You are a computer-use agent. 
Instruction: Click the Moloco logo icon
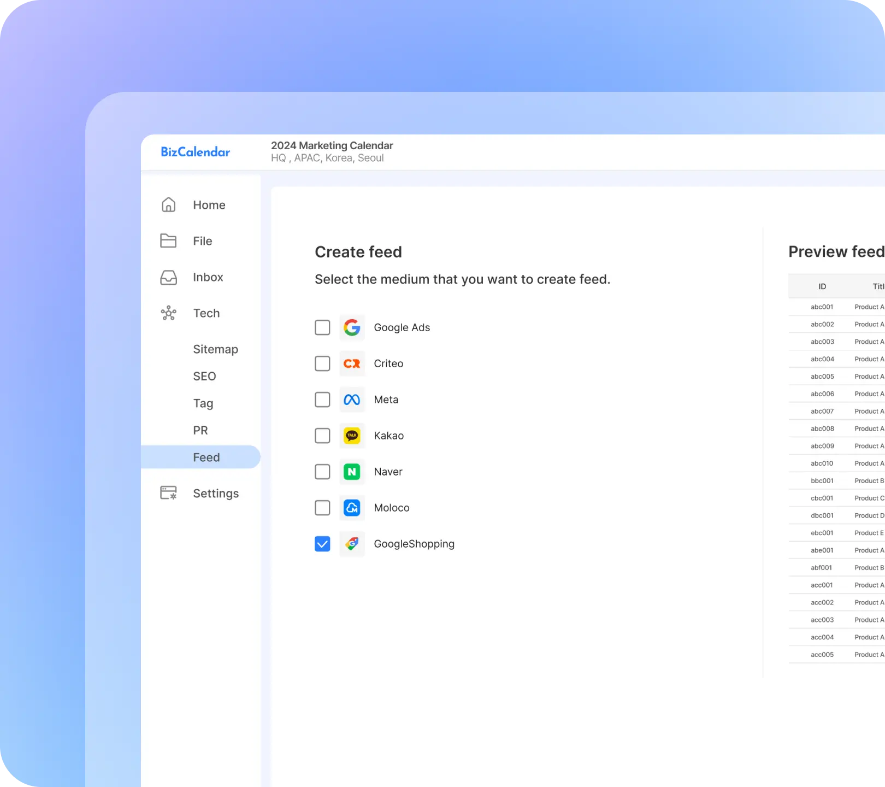[352, 508]
